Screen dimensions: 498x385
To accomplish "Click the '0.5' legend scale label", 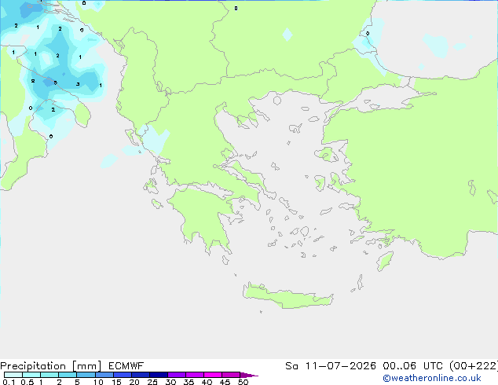I will [27, 382].
